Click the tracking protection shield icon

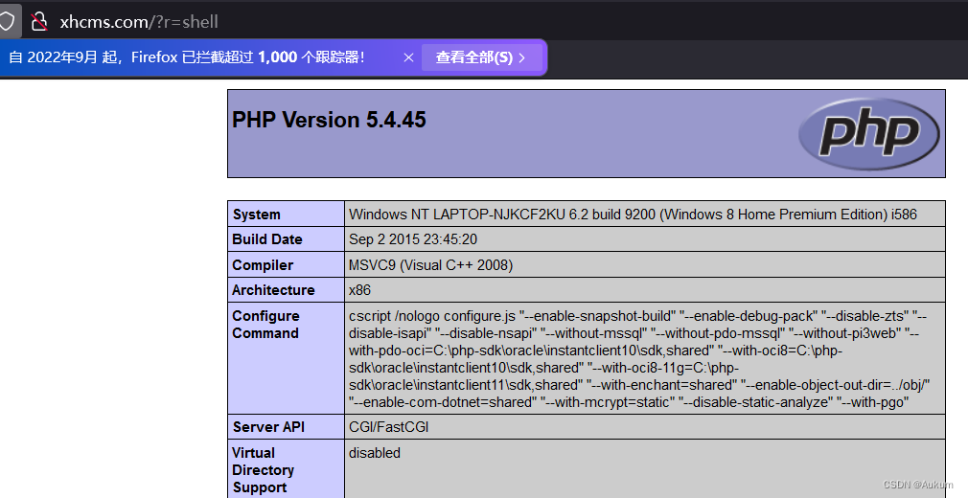6,22
